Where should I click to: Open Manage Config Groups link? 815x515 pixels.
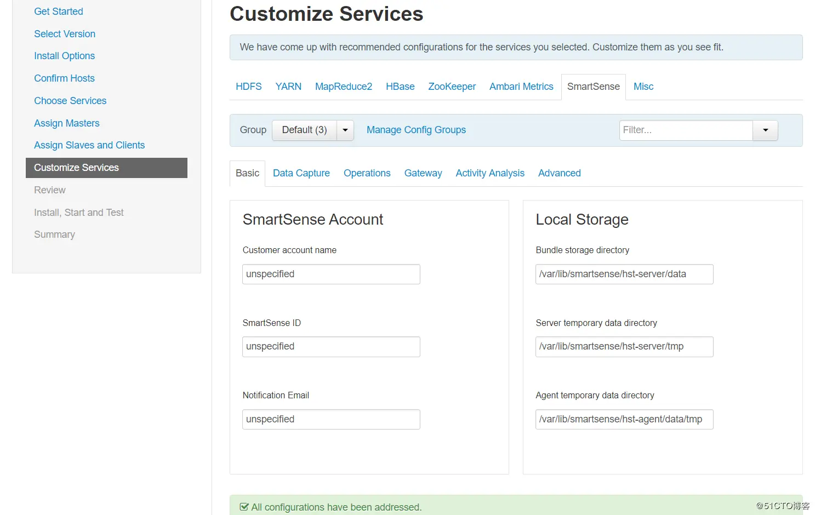coord(416,130)
